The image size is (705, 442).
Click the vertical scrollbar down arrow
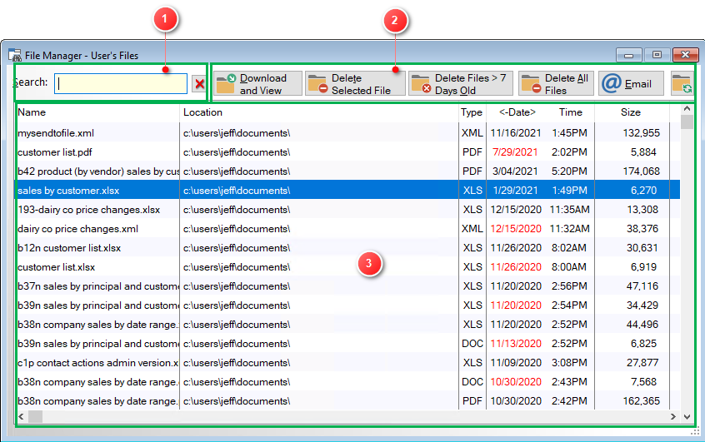tap(687, 417)
